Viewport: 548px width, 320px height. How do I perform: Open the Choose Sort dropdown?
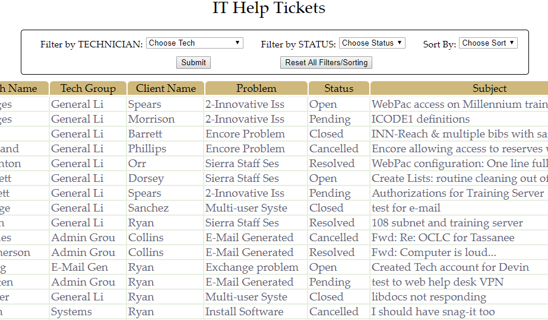pos(488,43)
